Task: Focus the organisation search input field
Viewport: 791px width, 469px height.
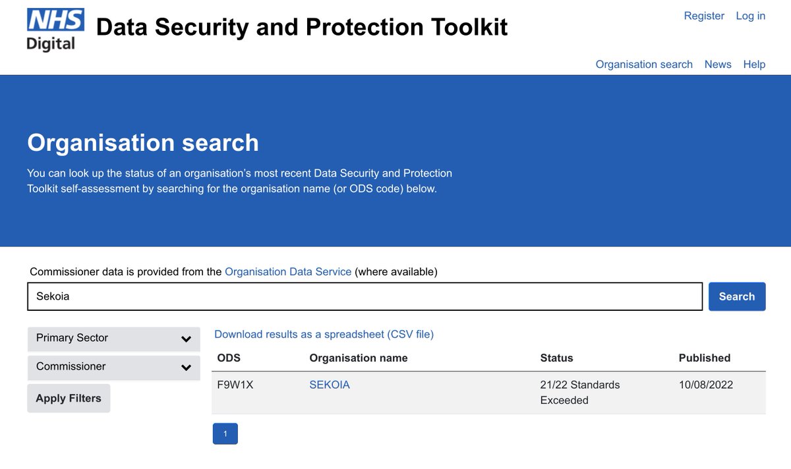Action: [x=365, y=296]
